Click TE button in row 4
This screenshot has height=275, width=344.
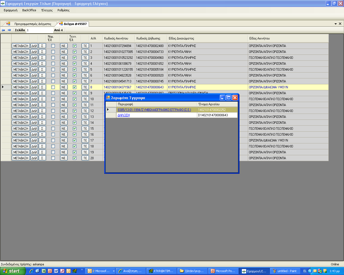tap(85, 64)
